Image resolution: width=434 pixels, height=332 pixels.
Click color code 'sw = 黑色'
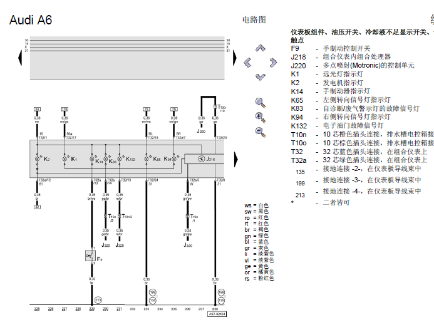point(256,212)
